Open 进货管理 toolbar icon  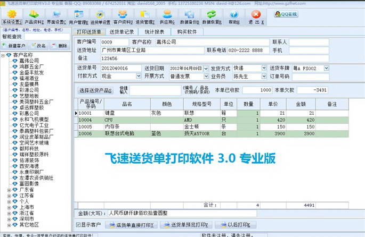pyautogui.click(x=145, y=17)
